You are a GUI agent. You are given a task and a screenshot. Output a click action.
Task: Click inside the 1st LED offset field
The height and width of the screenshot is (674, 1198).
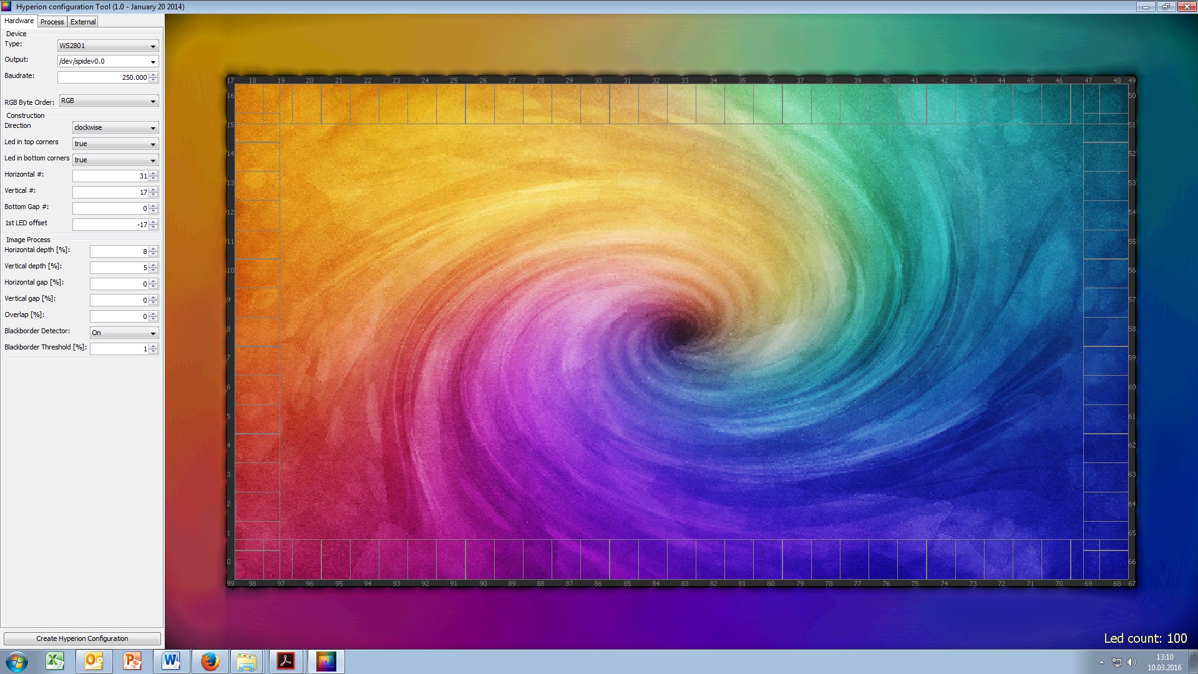pyautogui.click(x=110, y=225)
